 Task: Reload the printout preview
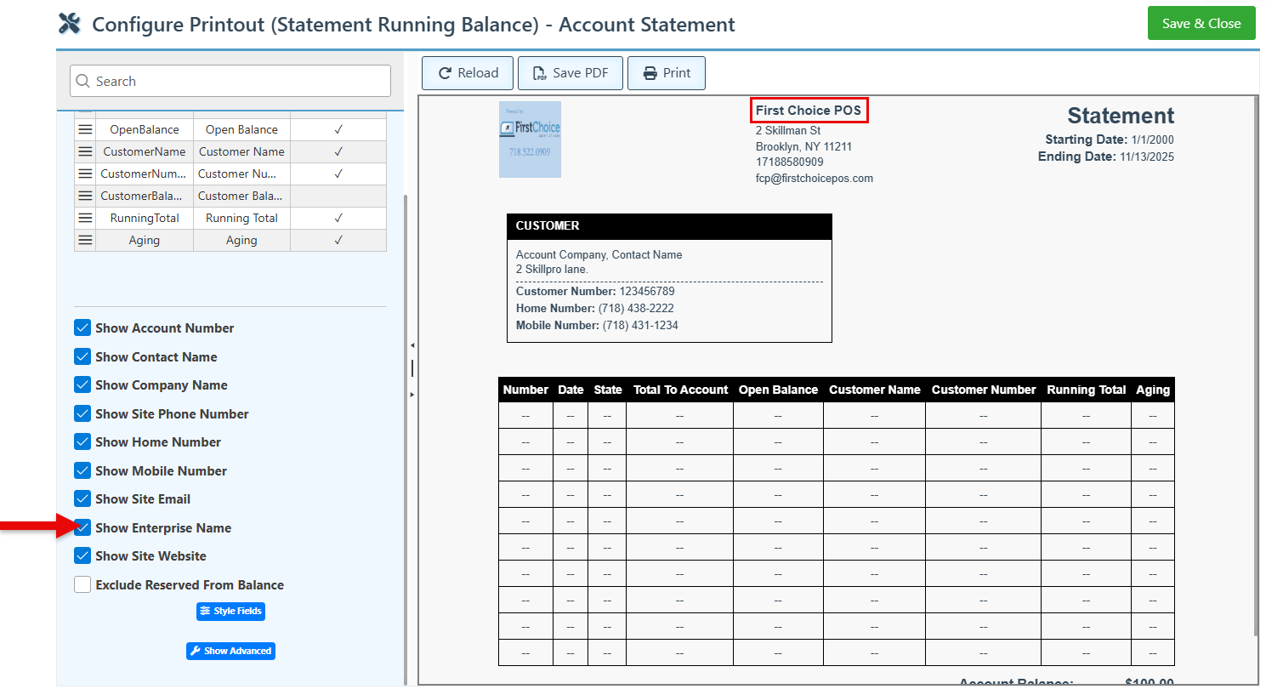(468, 73)
